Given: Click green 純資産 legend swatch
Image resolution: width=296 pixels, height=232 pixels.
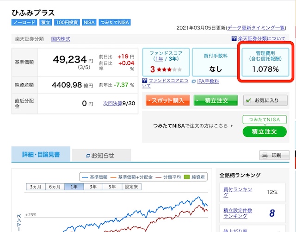Looking at the screenshot, I should click(187, 176).
